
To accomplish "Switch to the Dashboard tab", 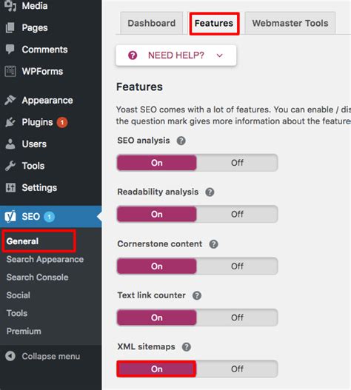I will click(x=152, y=23).
